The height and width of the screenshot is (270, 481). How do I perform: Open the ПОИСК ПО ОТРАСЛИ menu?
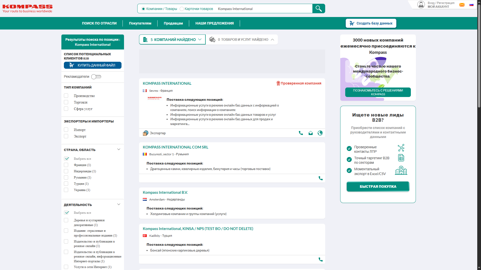coord(99,23)
